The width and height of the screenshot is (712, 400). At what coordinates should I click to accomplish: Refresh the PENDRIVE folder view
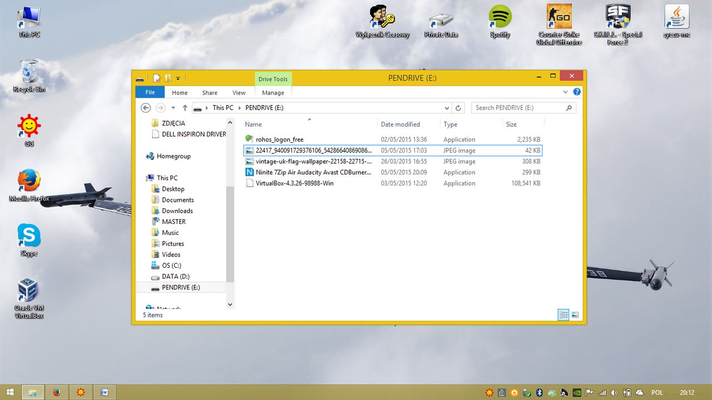pyautogui.click(x=458, y=108)
